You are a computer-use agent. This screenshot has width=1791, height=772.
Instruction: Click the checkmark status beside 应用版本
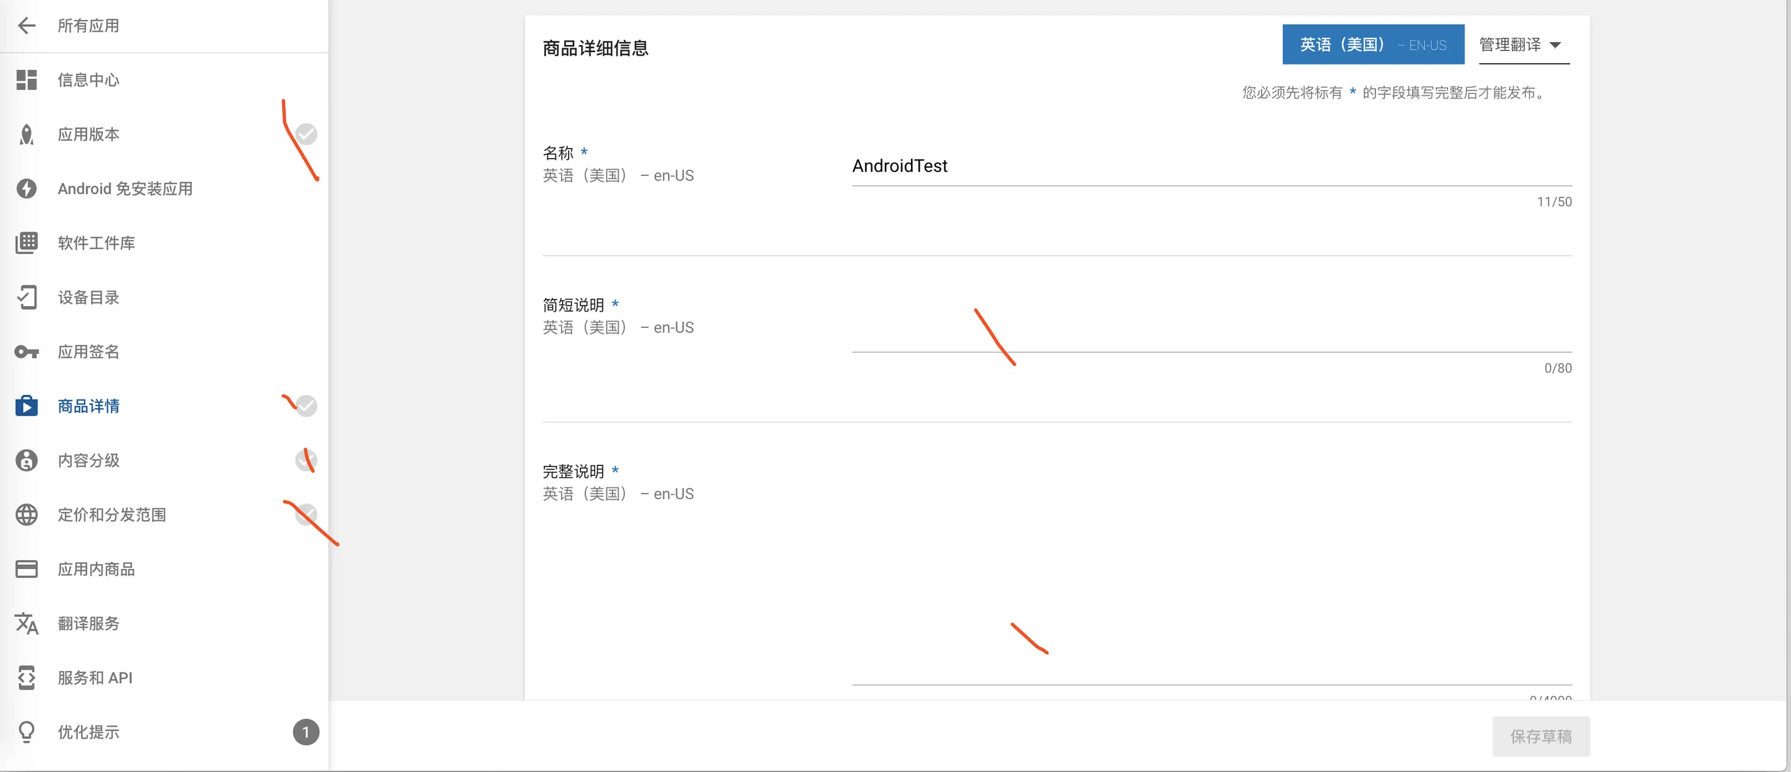306,134
